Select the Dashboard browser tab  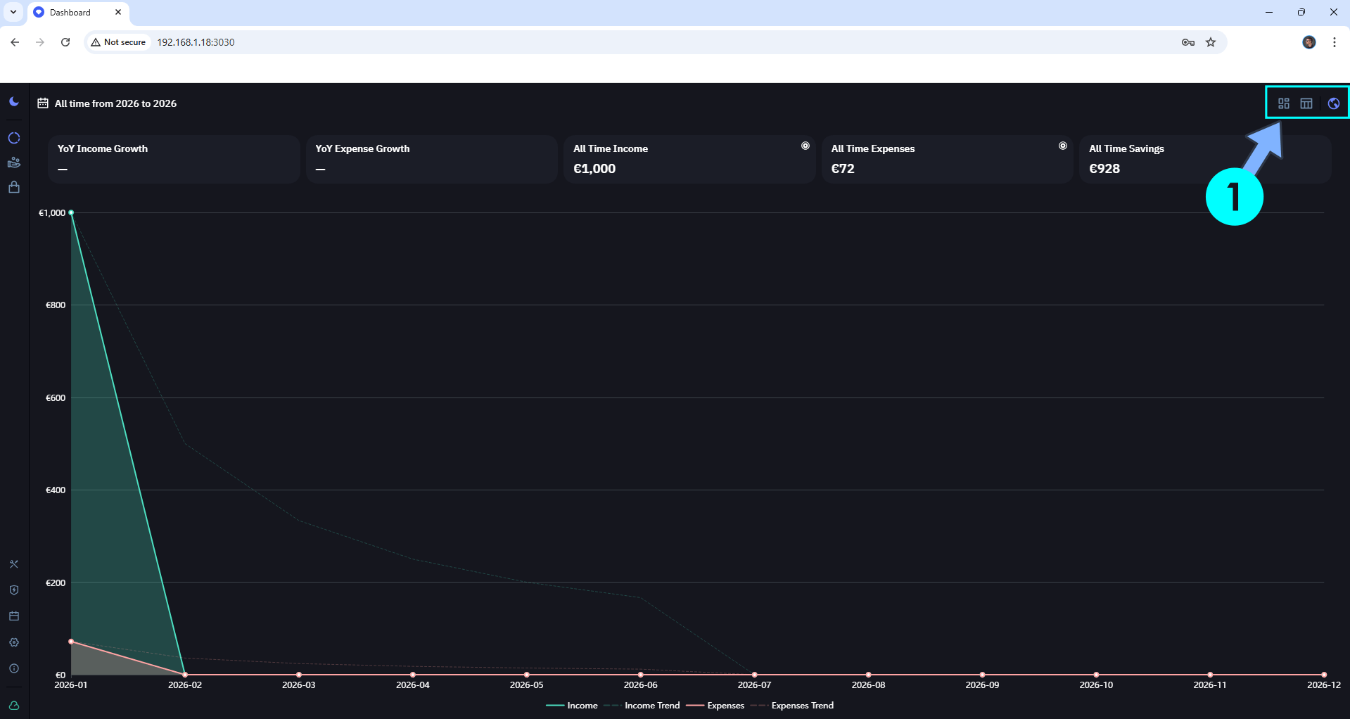point(70,12)
